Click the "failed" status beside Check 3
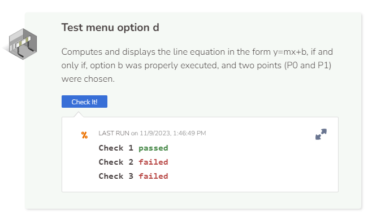The width and height of the screenshot is (377, 216). coord(153,176)
